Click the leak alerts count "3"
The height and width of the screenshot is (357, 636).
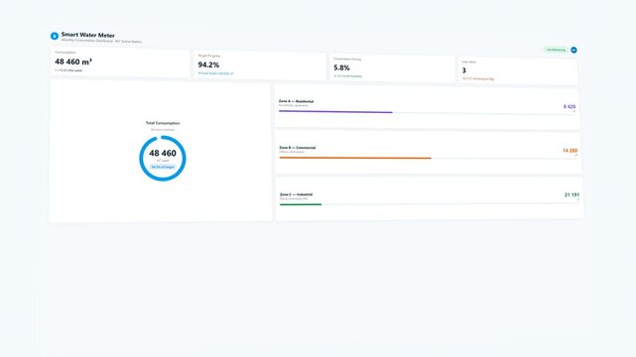pos(464,70)
